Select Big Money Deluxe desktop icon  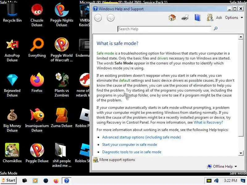pyautogui.click(x=12, y=121)
